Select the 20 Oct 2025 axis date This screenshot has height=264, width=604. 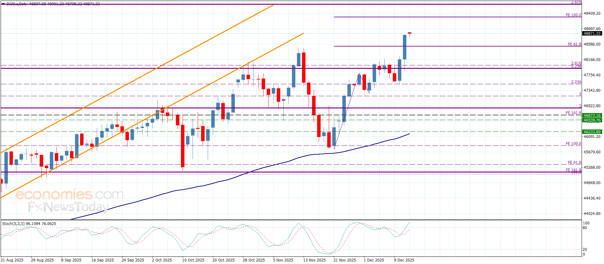pyautogui.click(x=224, y=260)
